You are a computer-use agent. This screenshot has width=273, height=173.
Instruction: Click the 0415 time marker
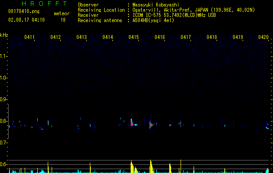pyautogui.click(x=134, y=37)
